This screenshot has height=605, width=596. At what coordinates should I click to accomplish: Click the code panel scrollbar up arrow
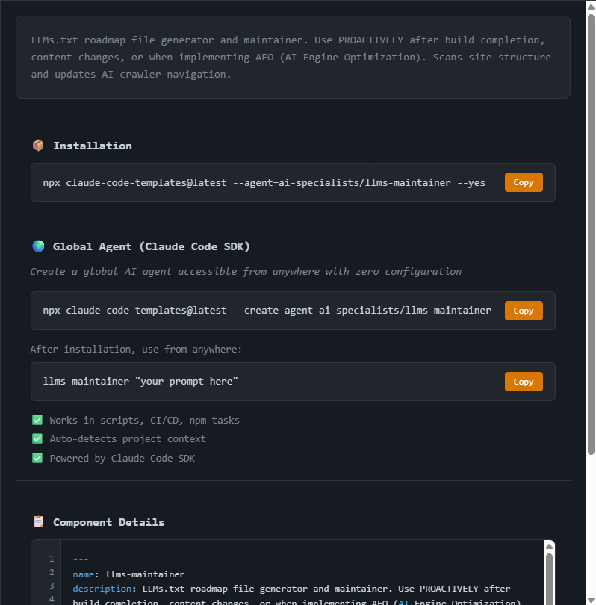550,546
